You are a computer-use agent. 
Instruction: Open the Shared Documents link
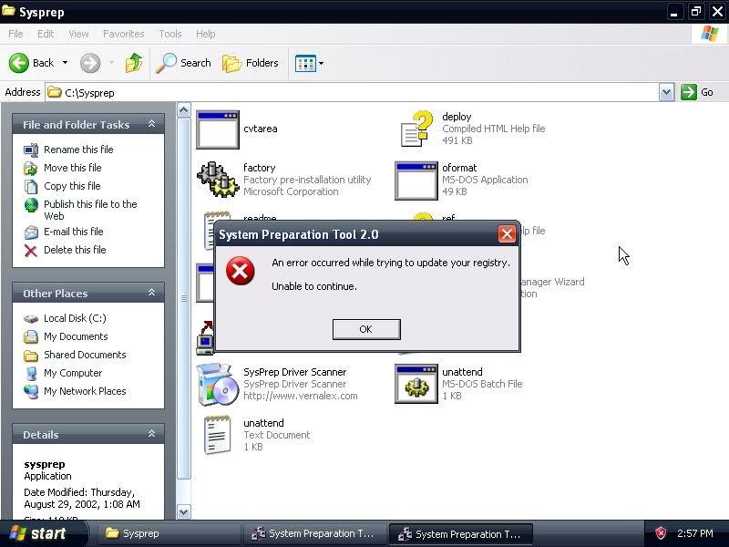click(x=85, y=355)
